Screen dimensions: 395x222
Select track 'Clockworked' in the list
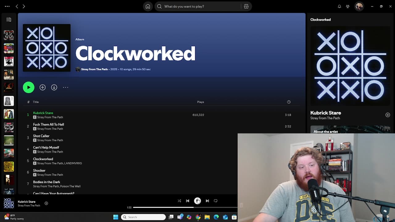(43, 159)
